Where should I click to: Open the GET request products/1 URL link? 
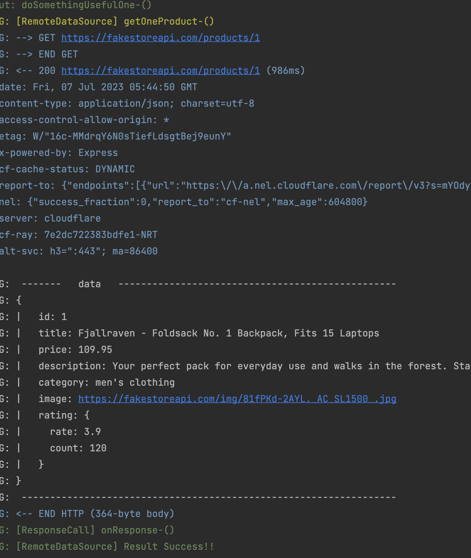pyautogui.click(x=160, y=38)
